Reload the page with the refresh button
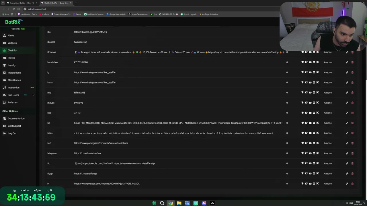The image size is (367, 206). pos(13,9)
